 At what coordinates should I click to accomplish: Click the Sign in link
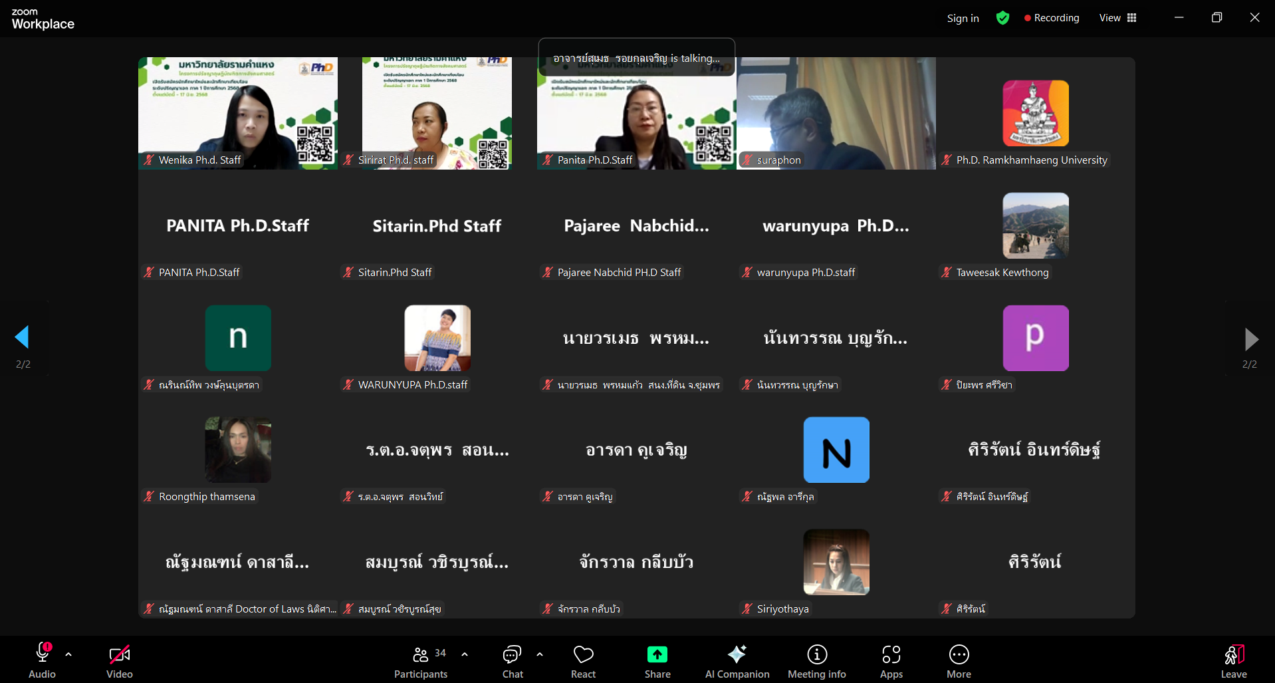click(963, 18)
